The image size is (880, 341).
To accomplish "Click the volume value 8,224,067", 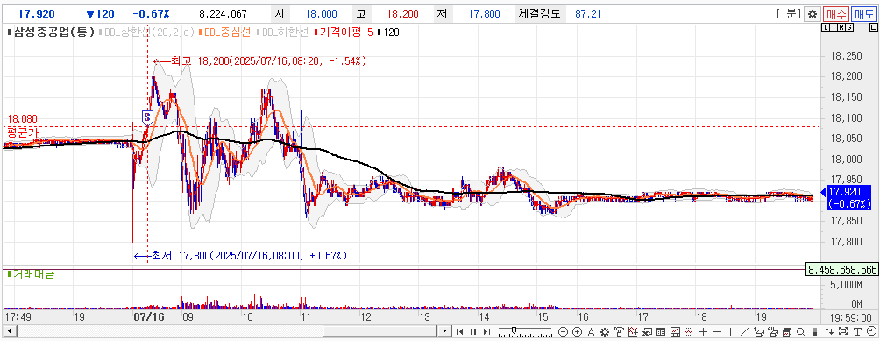I will [x=223, y=14].
